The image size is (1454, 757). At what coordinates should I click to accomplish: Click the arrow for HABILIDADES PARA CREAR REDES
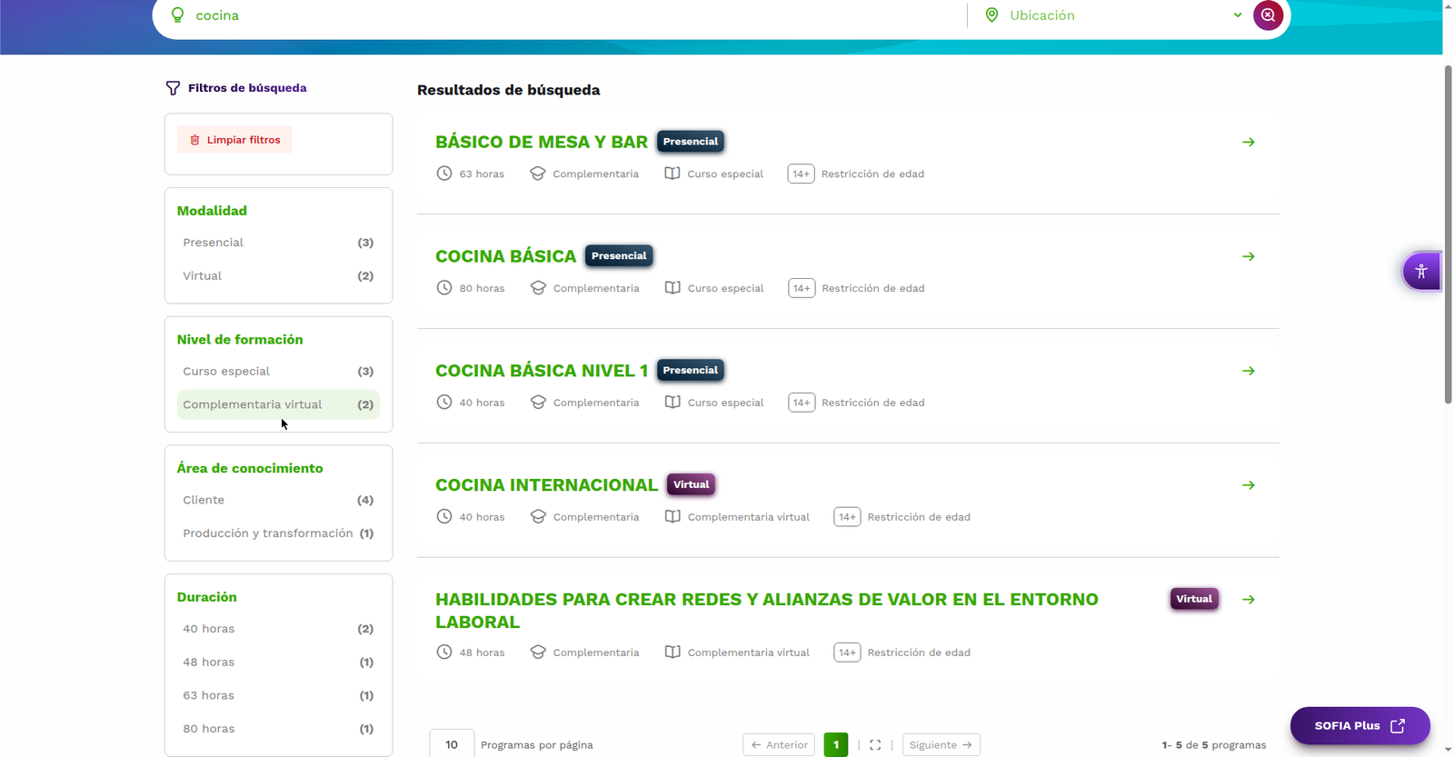tap(1249, 600)
